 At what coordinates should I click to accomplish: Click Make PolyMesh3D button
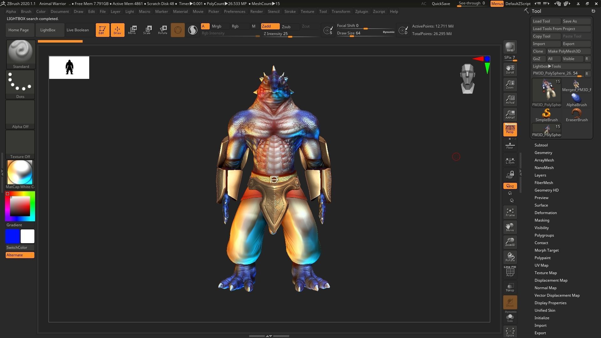tap(564, 51)
